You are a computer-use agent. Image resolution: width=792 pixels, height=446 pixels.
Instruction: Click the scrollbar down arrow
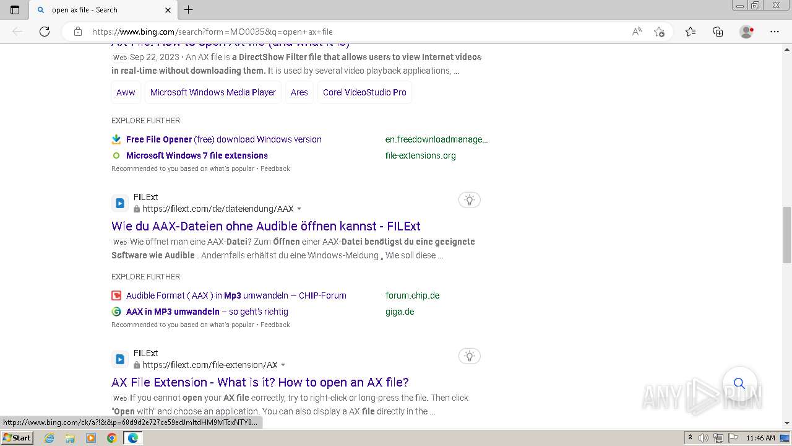tap(787, 423)
